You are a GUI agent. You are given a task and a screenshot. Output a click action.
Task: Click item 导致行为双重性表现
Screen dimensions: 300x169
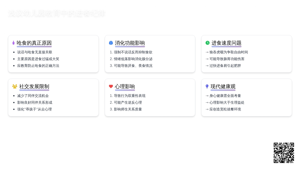point(129,96)
